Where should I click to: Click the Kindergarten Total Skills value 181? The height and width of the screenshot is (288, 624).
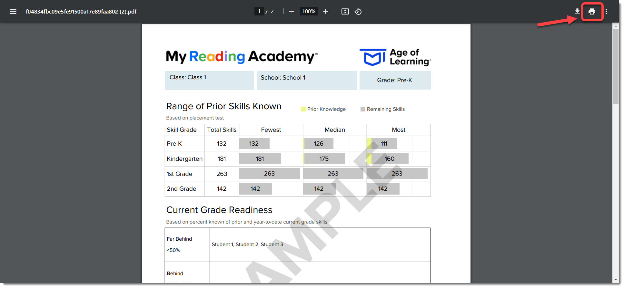pos(222,159)
